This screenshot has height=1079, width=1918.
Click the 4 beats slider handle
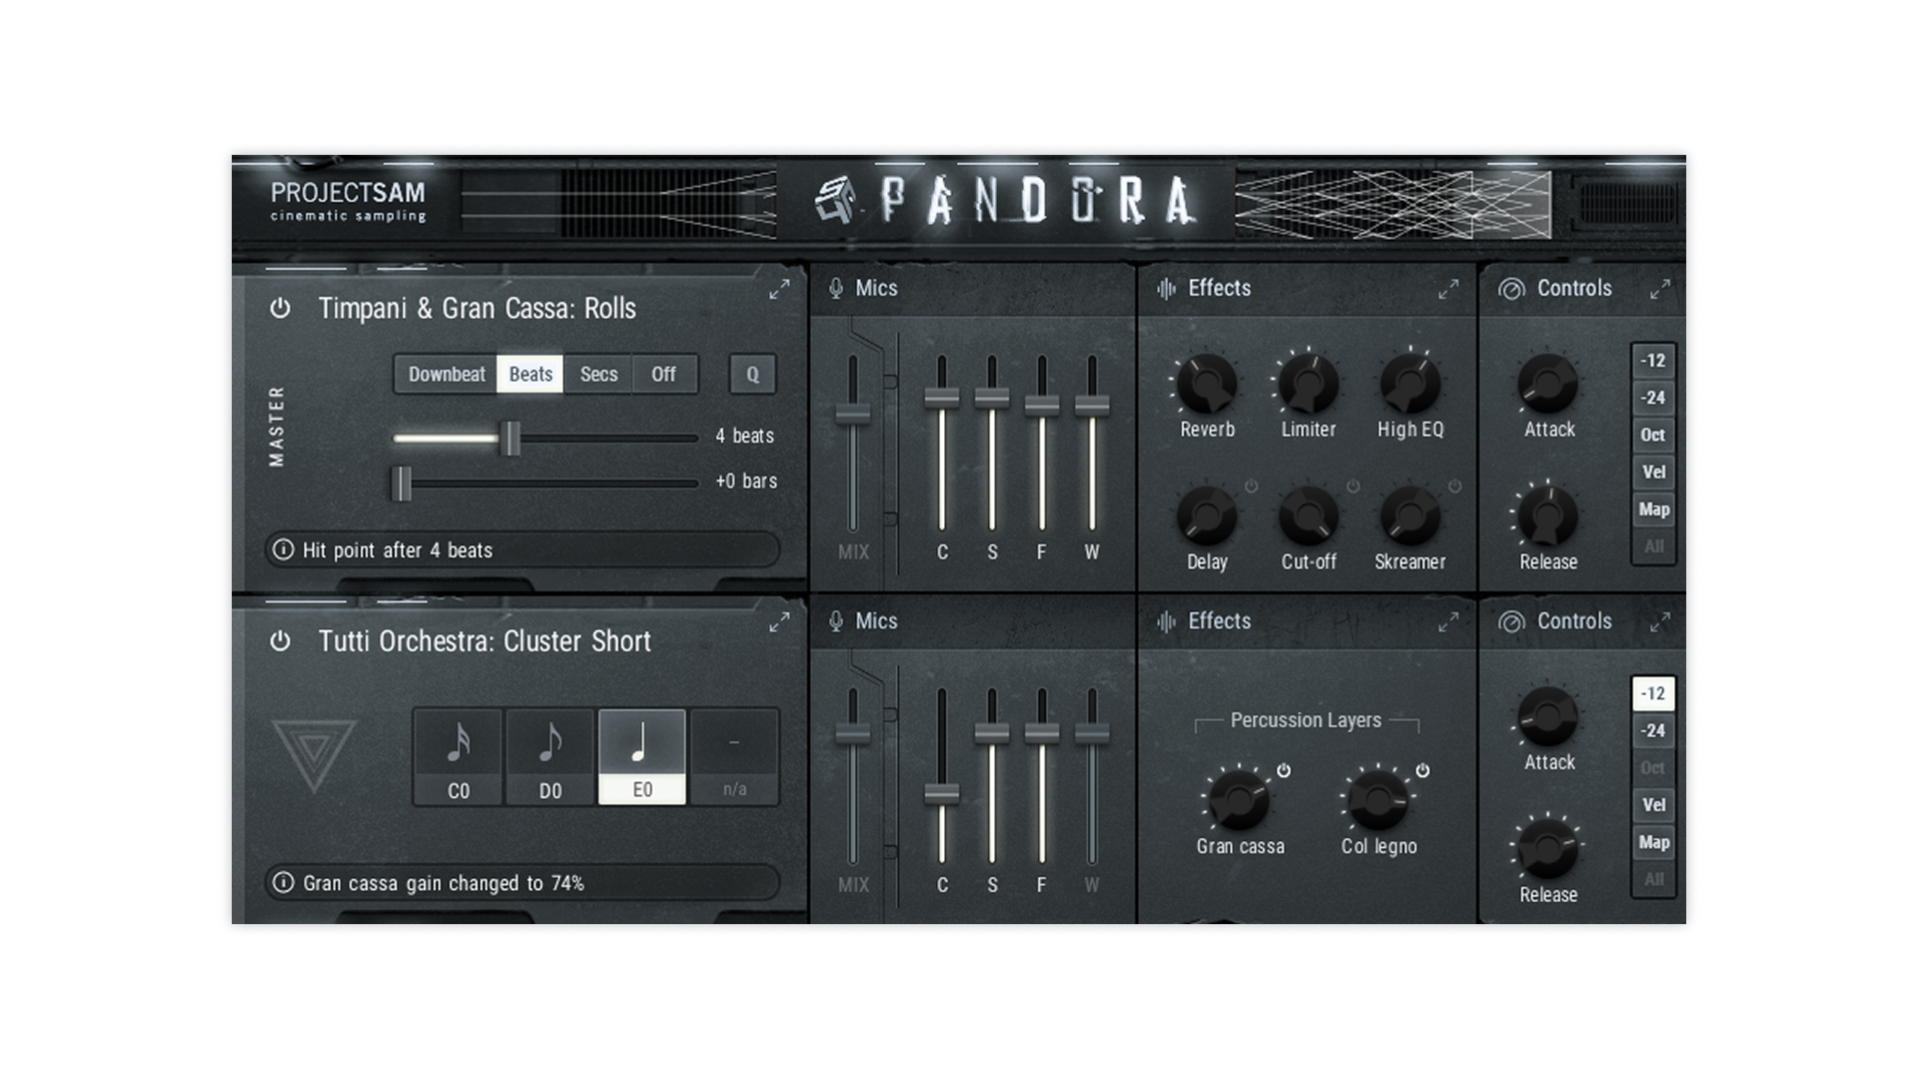pyautogui.click(x=510, y=438)
